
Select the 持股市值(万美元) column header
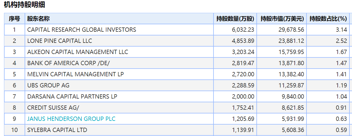click(282, 19)
